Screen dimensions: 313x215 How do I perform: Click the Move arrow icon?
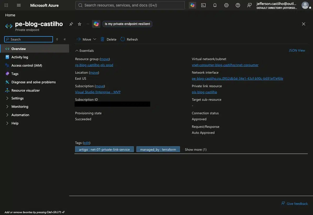[x=78, y=39]
